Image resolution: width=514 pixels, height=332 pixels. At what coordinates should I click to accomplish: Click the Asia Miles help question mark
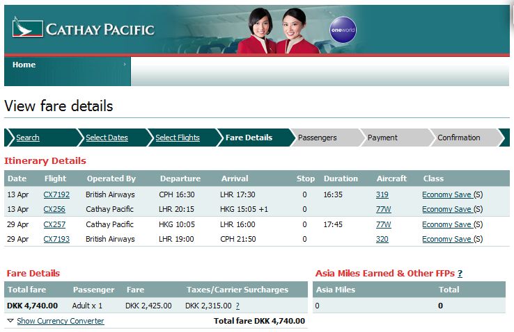[460, 274]
